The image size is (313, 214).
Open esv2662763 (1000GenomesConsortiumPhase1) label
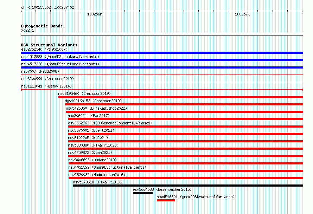tap(110, 123)
